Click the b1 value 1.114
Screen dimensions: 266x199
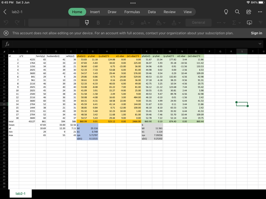(157, 132)
